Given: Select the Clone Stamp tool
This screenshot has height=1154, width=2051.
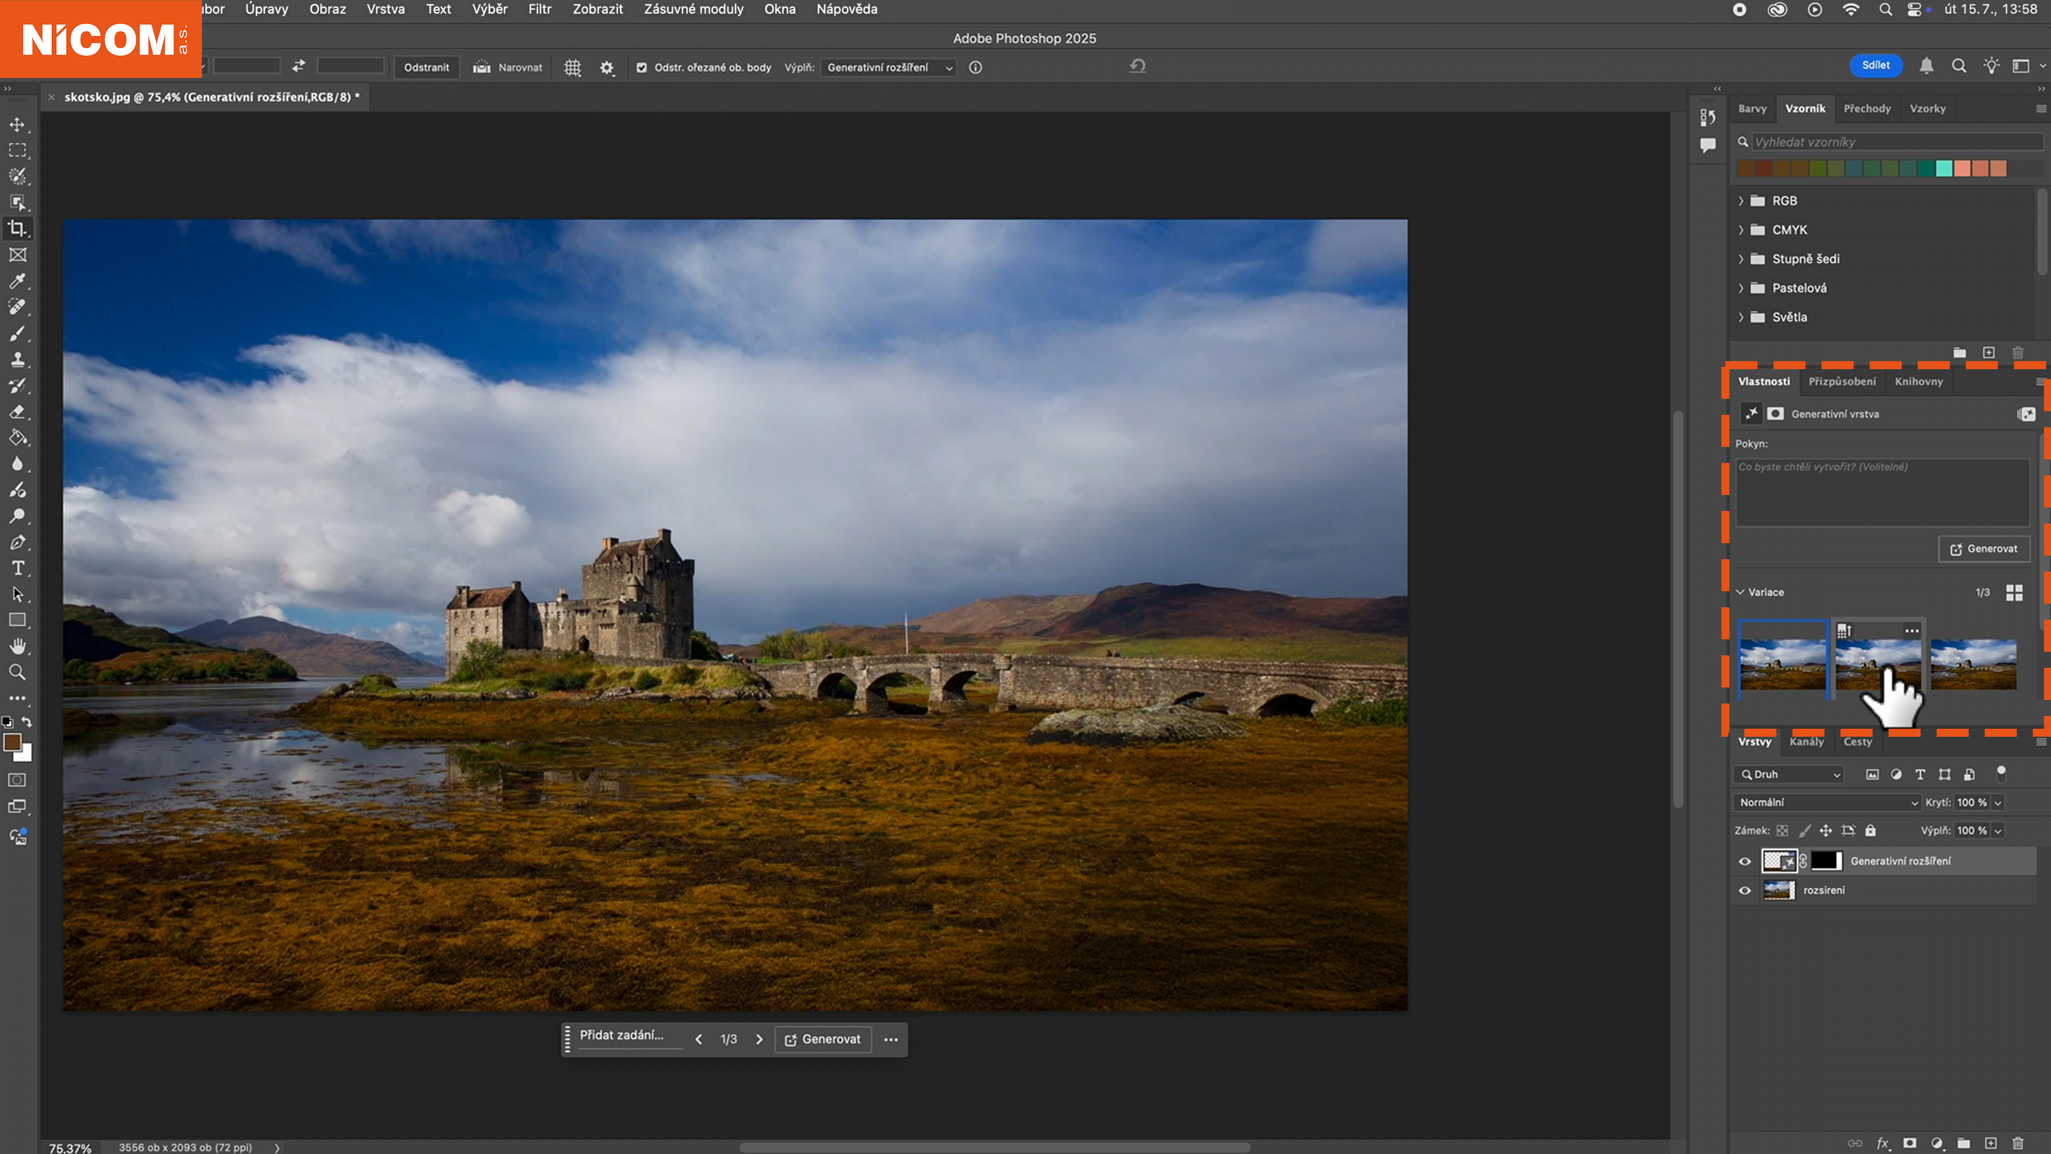Looking at the screenshot, I should click(17, 359).
